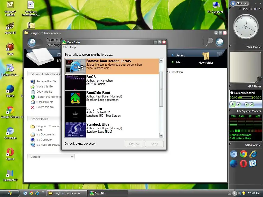This screenshot has width=263, height=197.
Task: Open Chromium from sidebar Quick Launch
Action: click(x=234, y=154)
